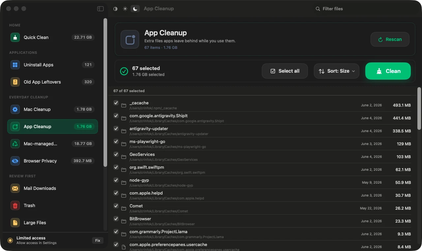Uncheck the GeoServices checkbox

pyautogui.click(x=116, y=154)
